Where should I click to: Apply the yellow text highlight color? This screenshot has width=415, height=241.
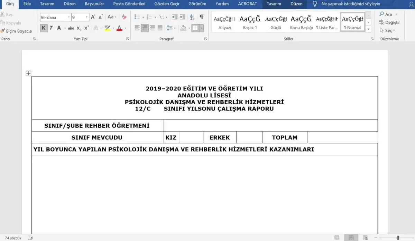point(107,28)
